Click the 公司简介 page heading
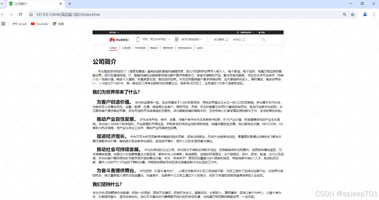 (x=104, y=62)
